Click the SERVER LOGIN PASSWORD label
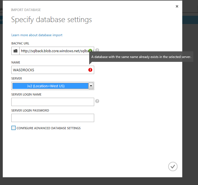The image size is (198, 185). 30,110
